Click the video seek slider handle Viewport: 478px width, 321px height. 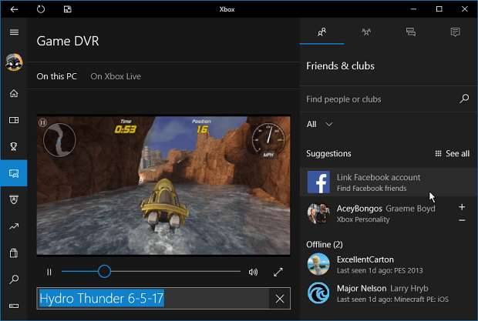point(104,272)
